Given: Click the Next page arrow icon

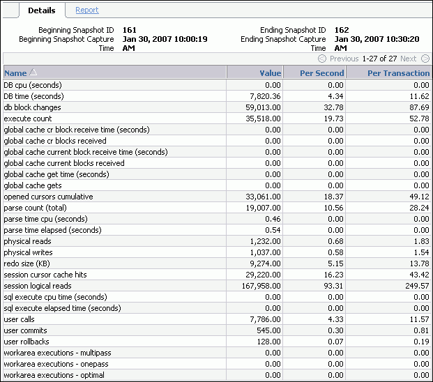Looking at the screenshot, I should click(x=425, y=59).
